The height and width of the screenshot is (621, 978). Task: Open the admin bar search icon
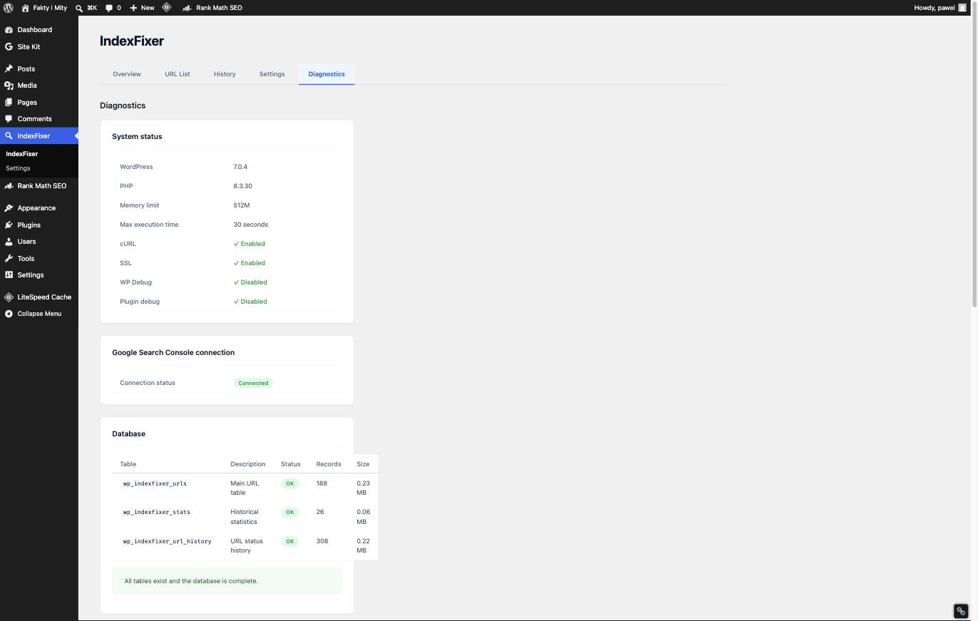pos(79,8)
